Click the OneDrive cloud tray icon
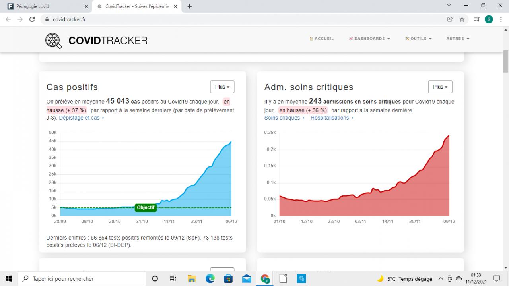Viewport: 509px width, 286px height. coord(458,279)
